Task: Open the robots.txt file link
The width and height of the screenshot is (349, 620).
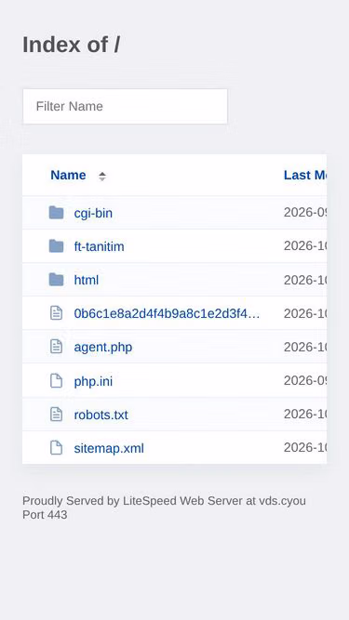Action: pos(101,415)
